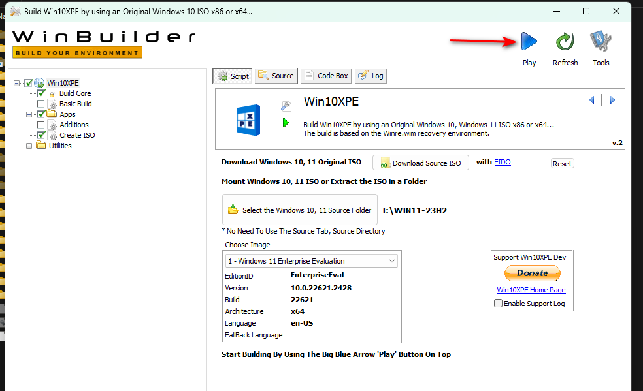Select the Basic Build tree item label
This screenshot has height=391, width=643.
point(75,104)
